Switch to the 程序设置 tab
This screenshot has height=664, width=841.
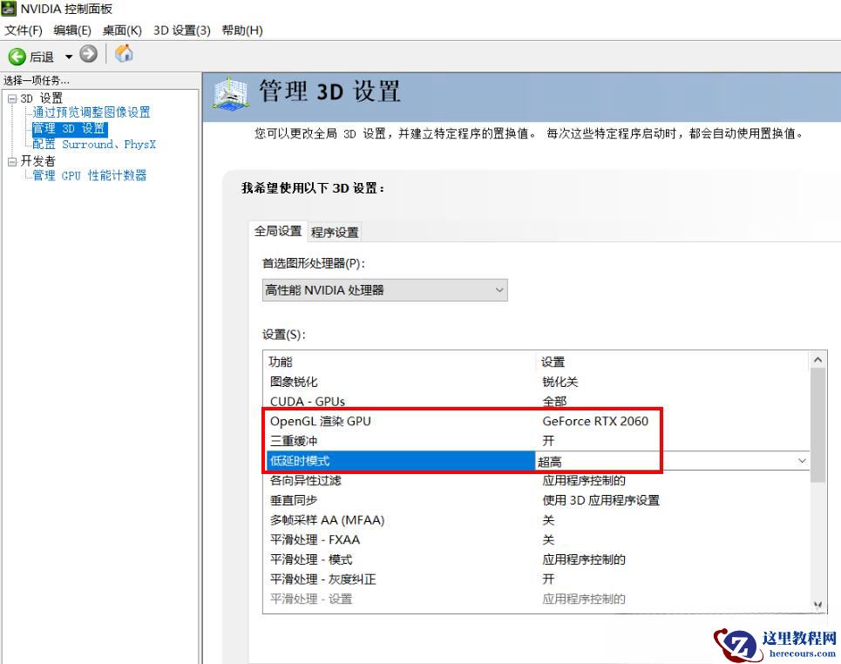coord(335,232)
